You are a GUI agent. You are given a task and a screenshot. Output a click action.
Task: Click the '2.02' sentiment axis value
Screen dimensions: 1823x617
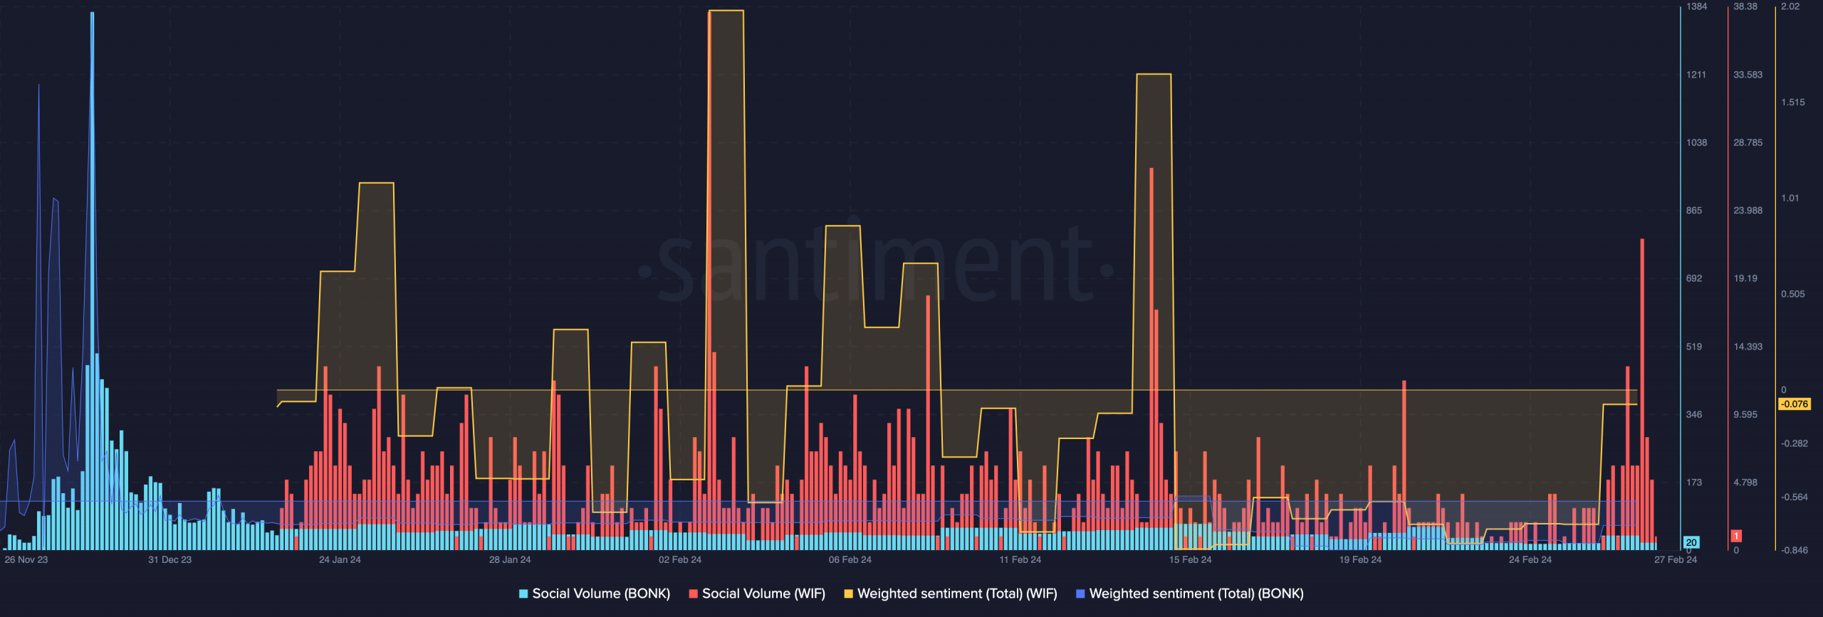pyautogui.click(x=1790, y=6)
